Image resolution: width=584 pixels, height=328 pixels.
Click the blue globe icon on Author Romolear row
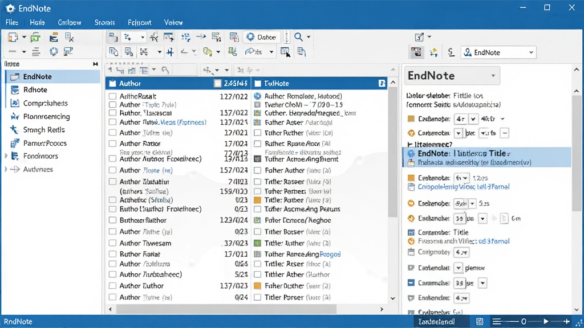coord(257,96)
